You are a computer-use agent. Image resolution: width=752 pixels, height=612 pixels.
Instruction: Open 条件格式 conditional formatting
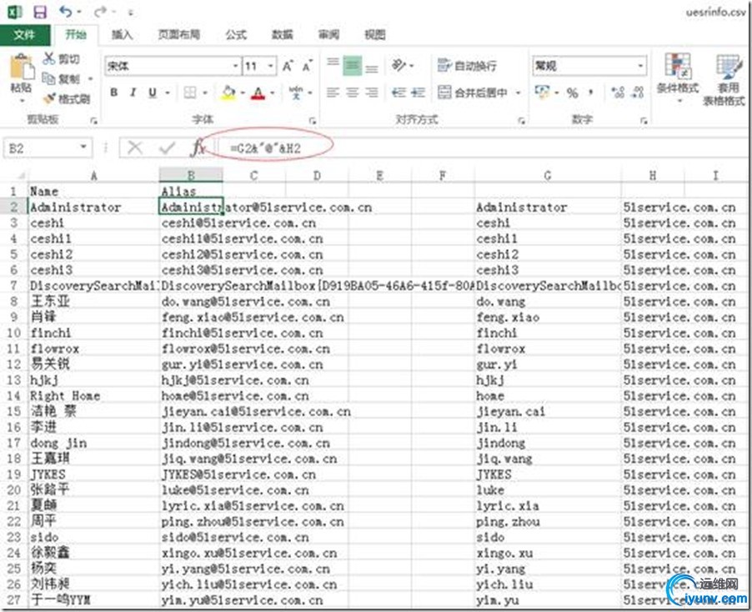click(677, 78)
